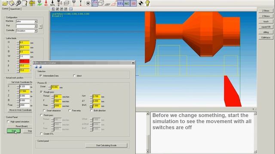The height and width of the screenshot is (154, 275).
Task: Click the black arrow STL toolbar icon
Action: pyautogui.click(x=52, y=3)
